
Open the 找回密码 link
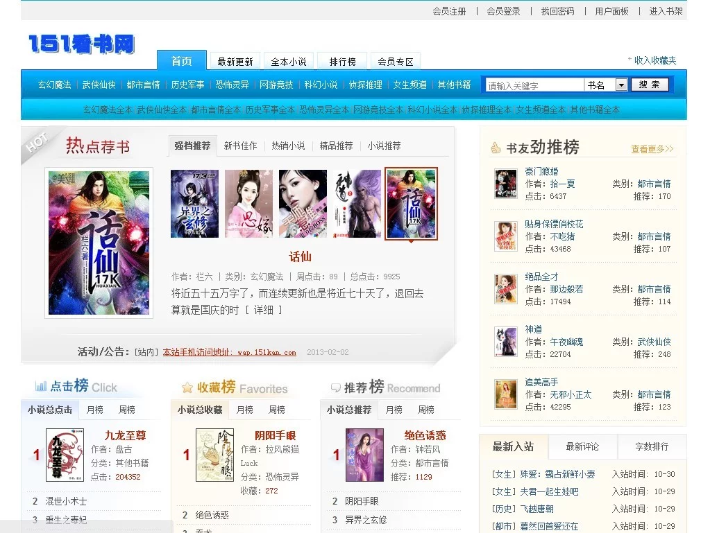[x=557, y=12]
